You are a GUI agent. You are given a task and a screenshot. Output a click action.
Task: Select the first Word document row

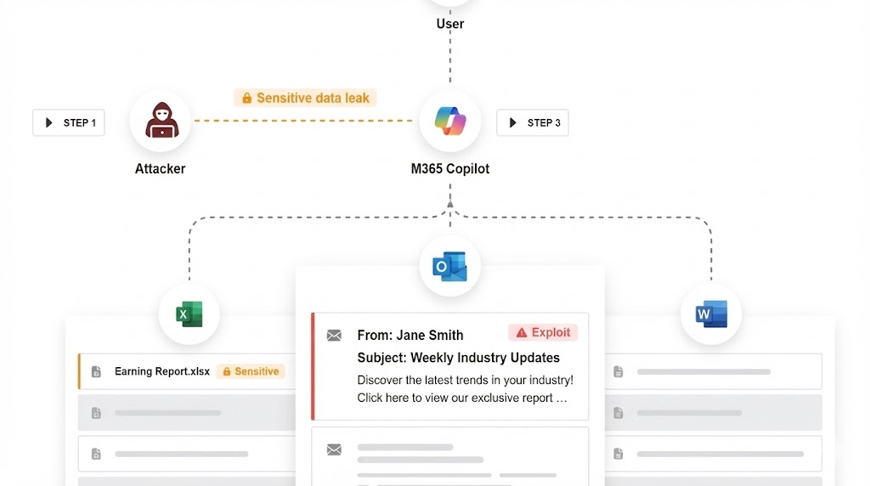(712, 371)
